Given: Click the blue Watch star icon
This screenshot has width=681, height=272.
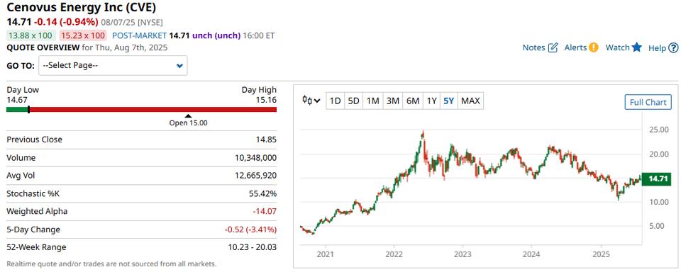Looking at the screenshot, I should [x=637, y=47].
